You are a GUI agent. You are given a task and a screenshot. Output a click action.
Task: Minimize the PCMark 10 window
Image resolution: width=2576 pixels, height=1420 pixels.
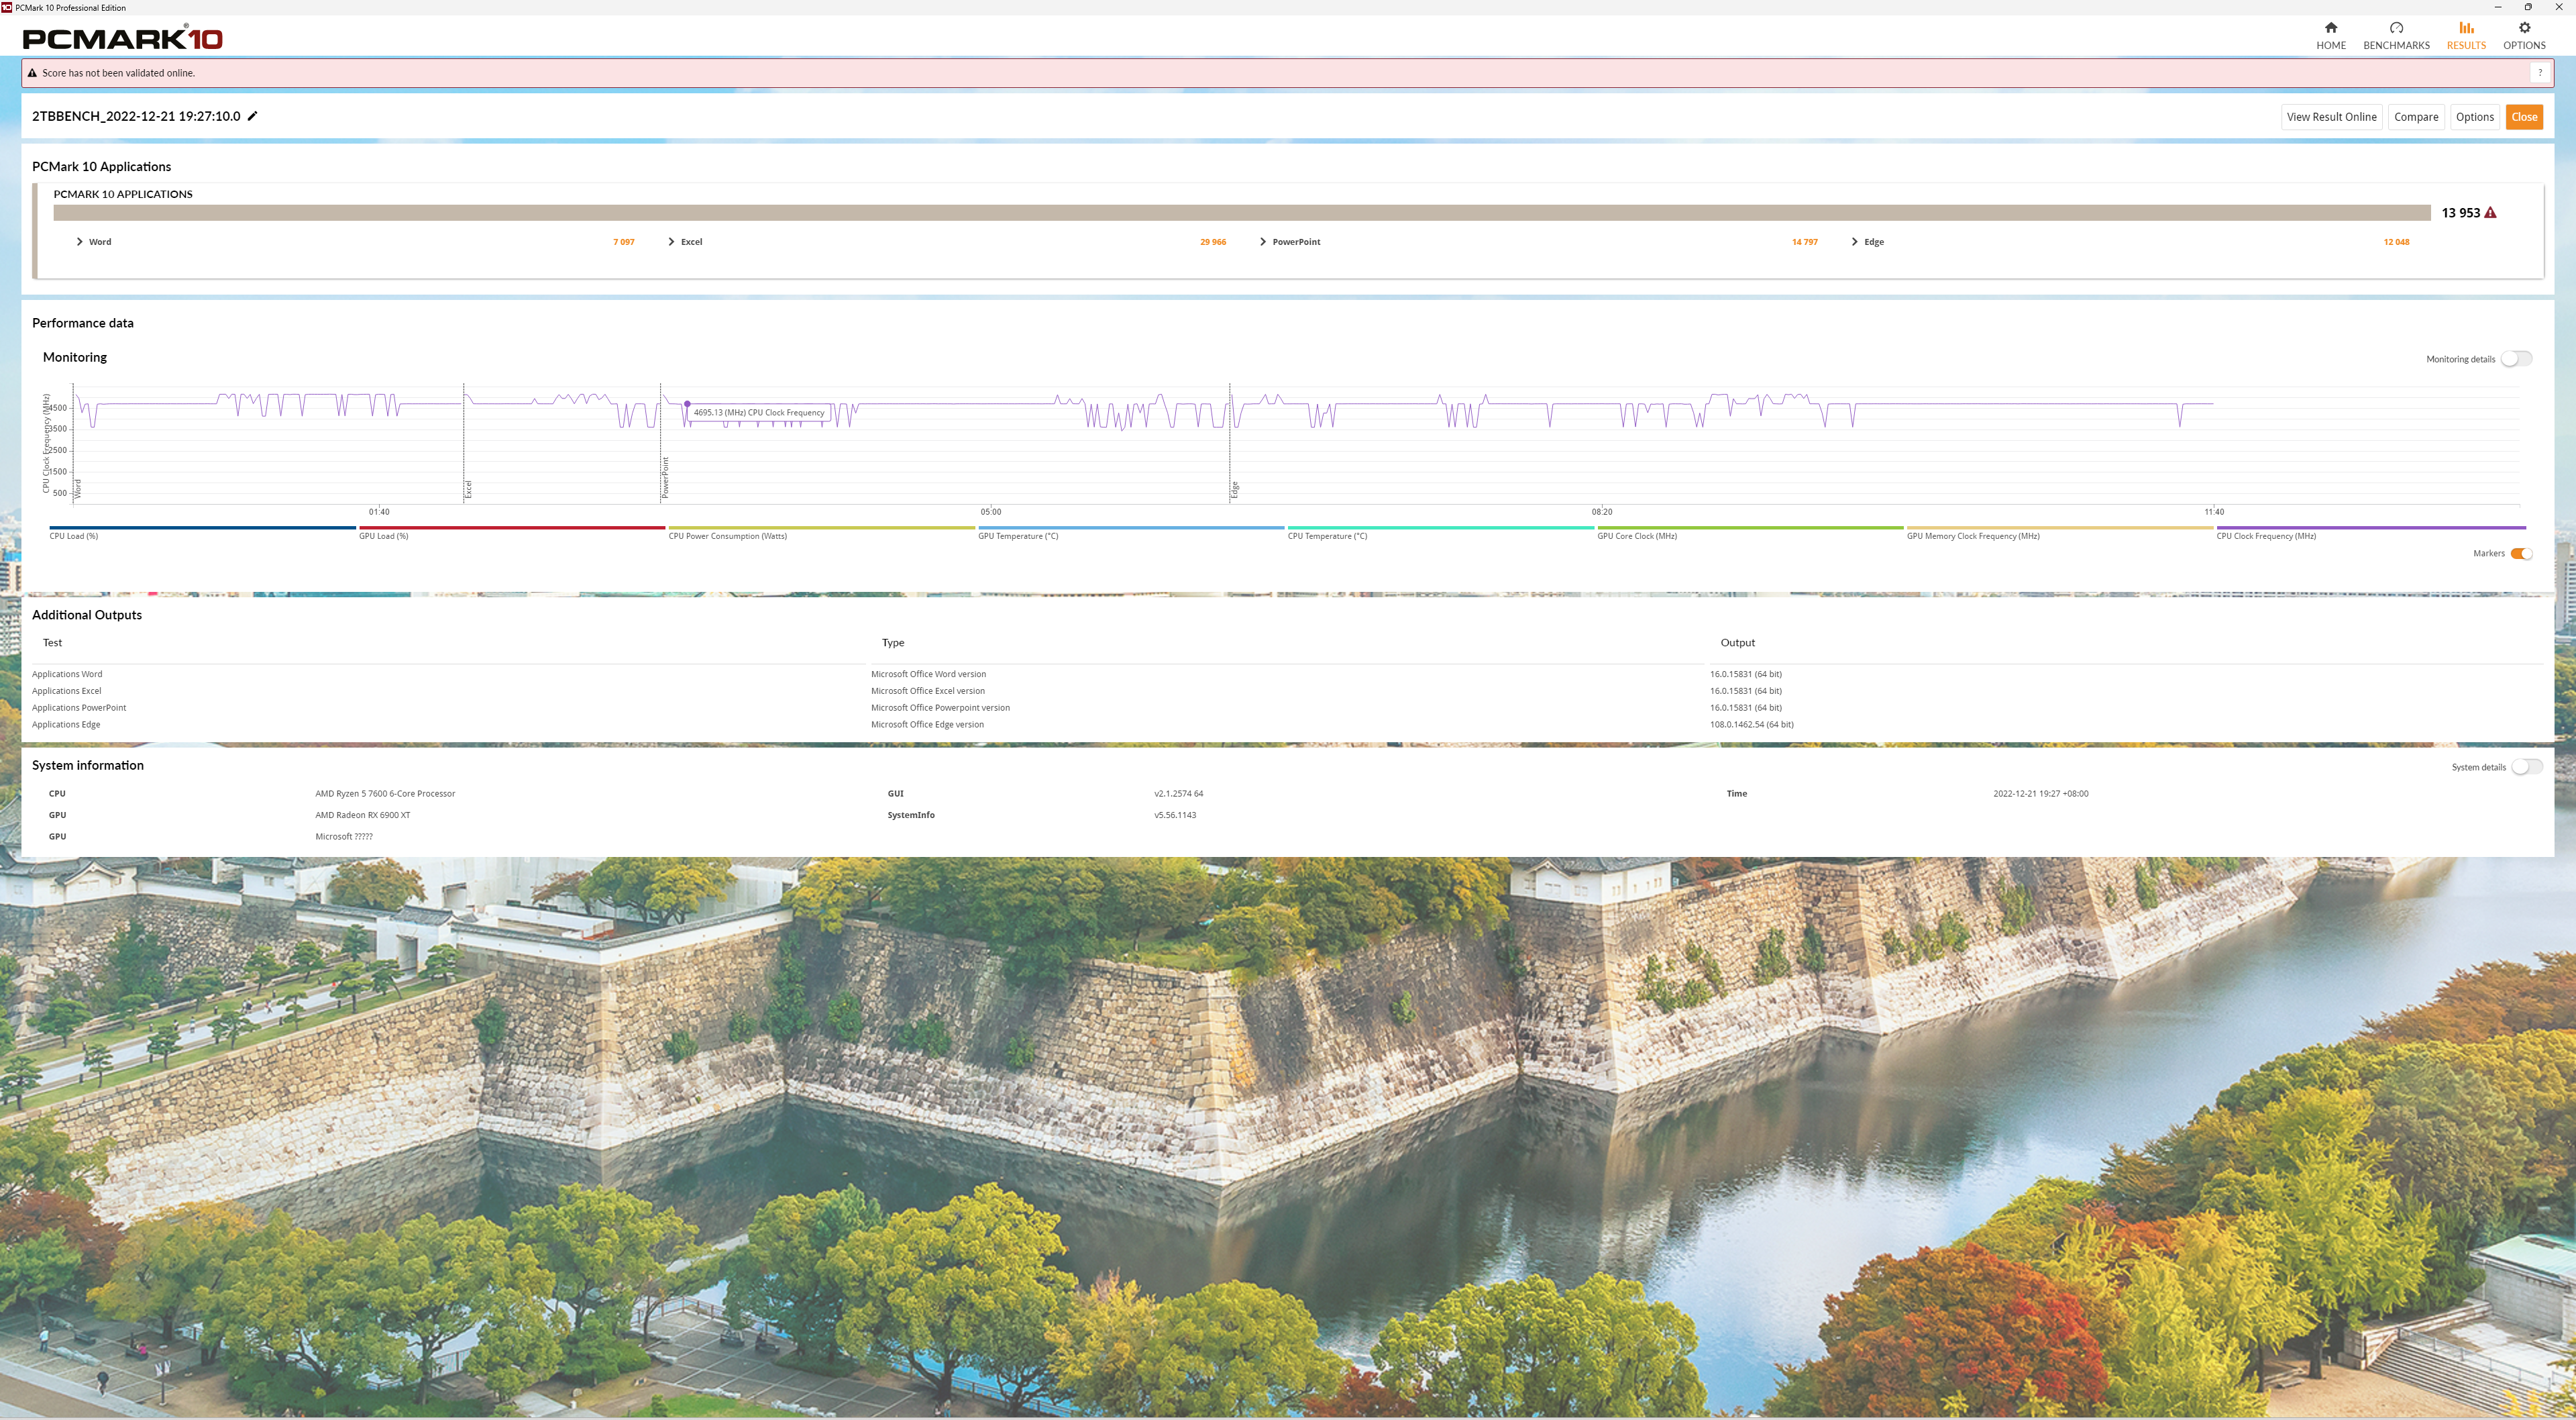pos(2497,7)
